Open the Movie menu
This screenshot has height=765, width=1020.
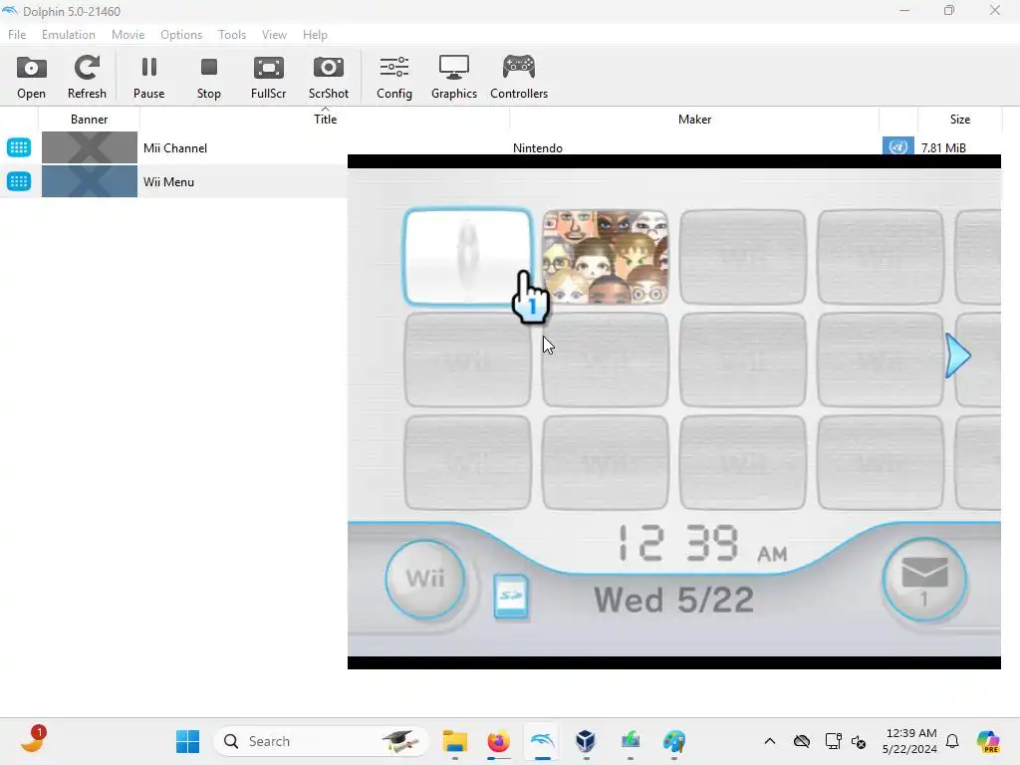coord(128,35)
